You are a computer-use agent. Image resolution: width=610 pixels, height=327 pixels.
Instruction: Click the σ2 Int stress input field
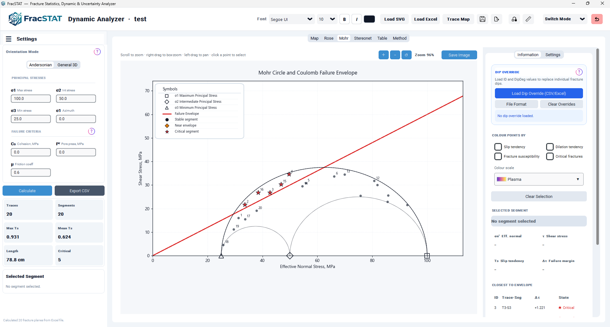coord(76,99)
